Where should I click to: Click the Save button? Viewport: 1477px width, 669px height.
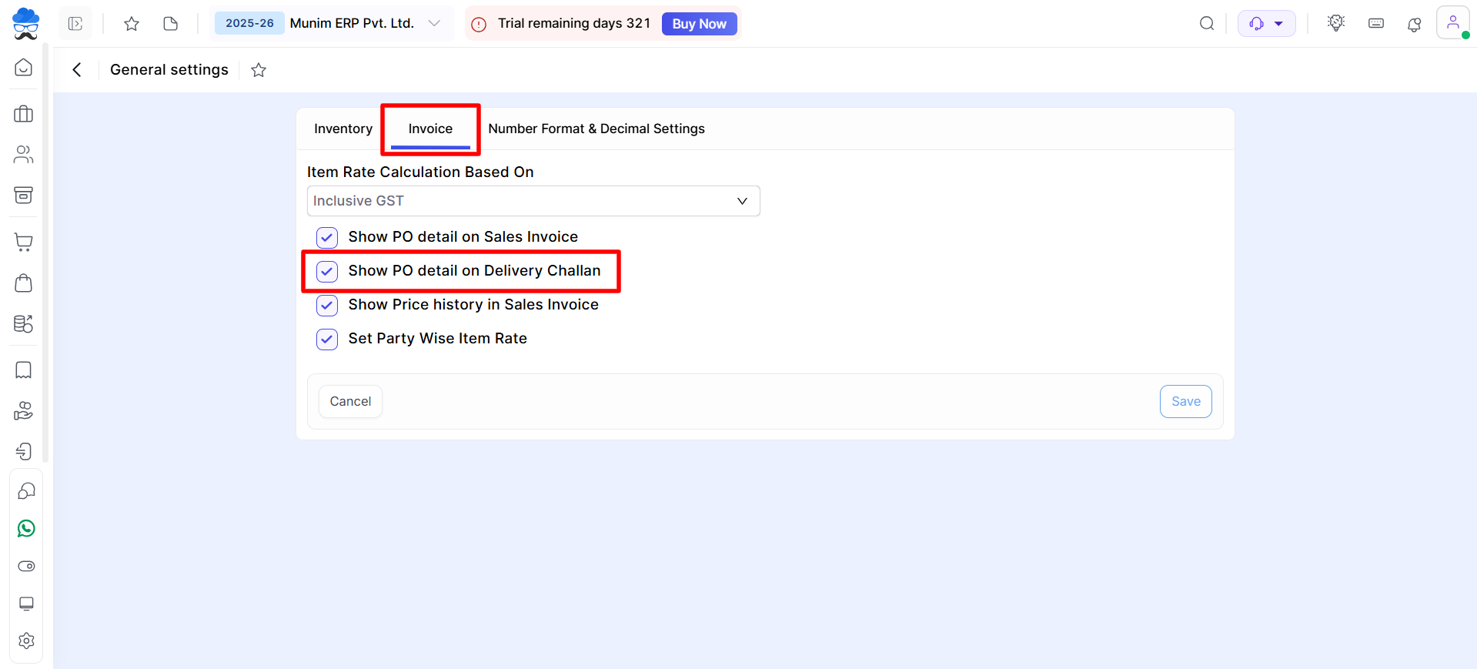point(1185,401)
